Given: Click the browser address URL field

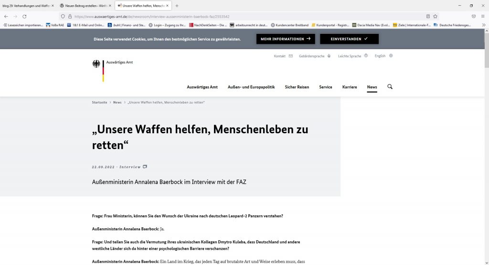Looking at the screenshot, I should [x=239, y=16].
